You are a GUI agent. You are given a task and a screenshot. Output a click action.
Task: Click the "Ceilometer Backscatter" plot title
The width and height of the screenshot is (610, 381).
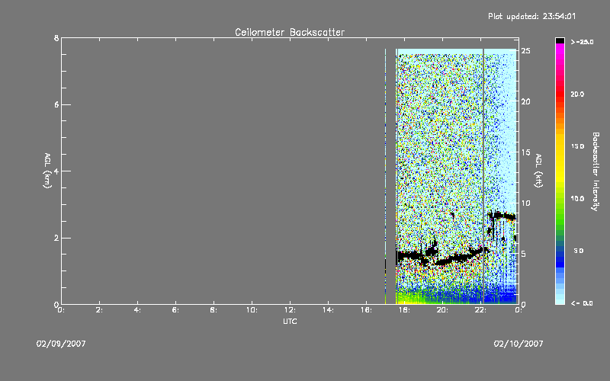pos(290,32)
